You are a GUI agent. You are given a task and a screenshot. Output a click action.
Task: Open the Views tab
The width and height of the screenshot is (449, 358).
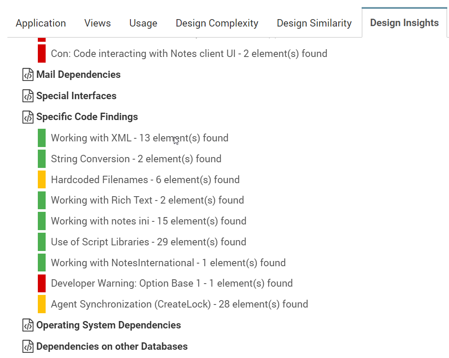pyautogui.click(x=97, y=23)
